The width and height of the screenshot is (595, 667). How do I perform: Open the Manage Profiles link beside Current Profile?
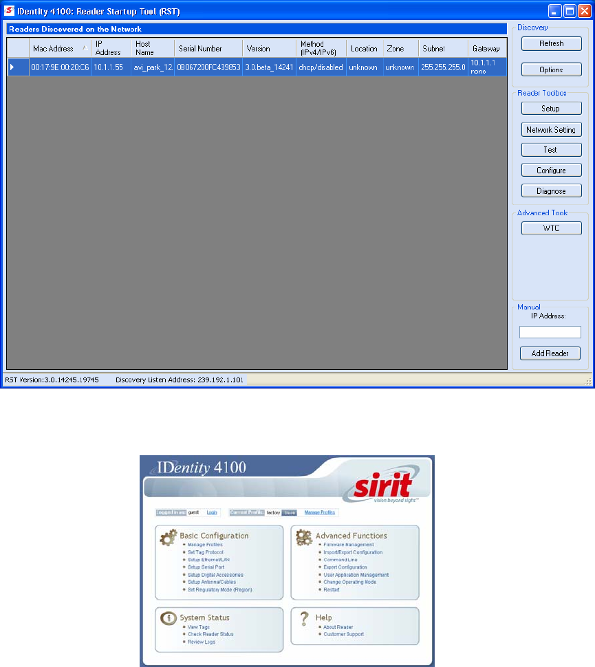click(320, 512)
